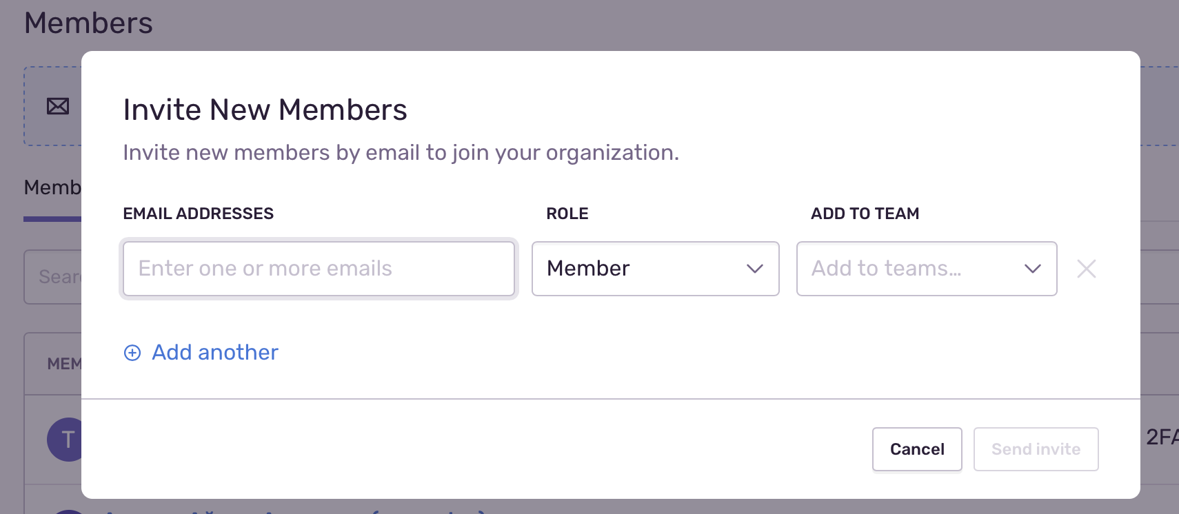Click the Enter one or more emails field
The height and width of the screenshot is (514, 1179).
pyautogui.click(x=319, y=269)
